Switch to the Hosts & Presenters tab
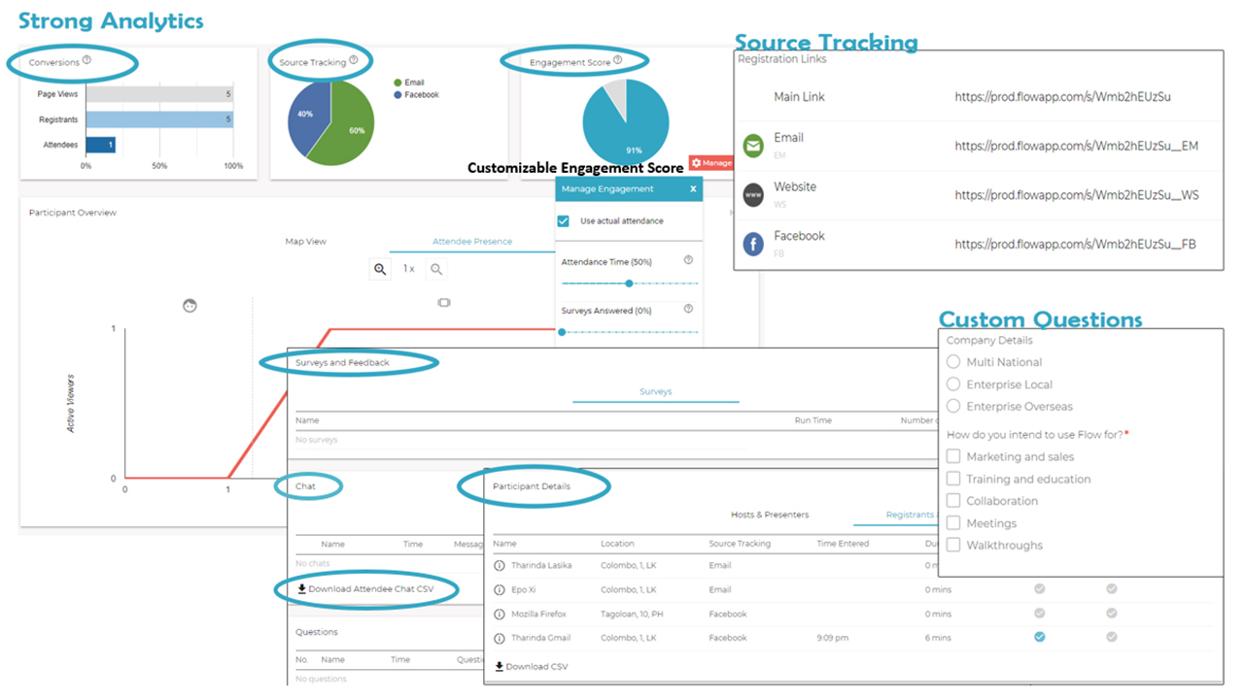Viewport: 1244px width, 699px height. (772, 516)
